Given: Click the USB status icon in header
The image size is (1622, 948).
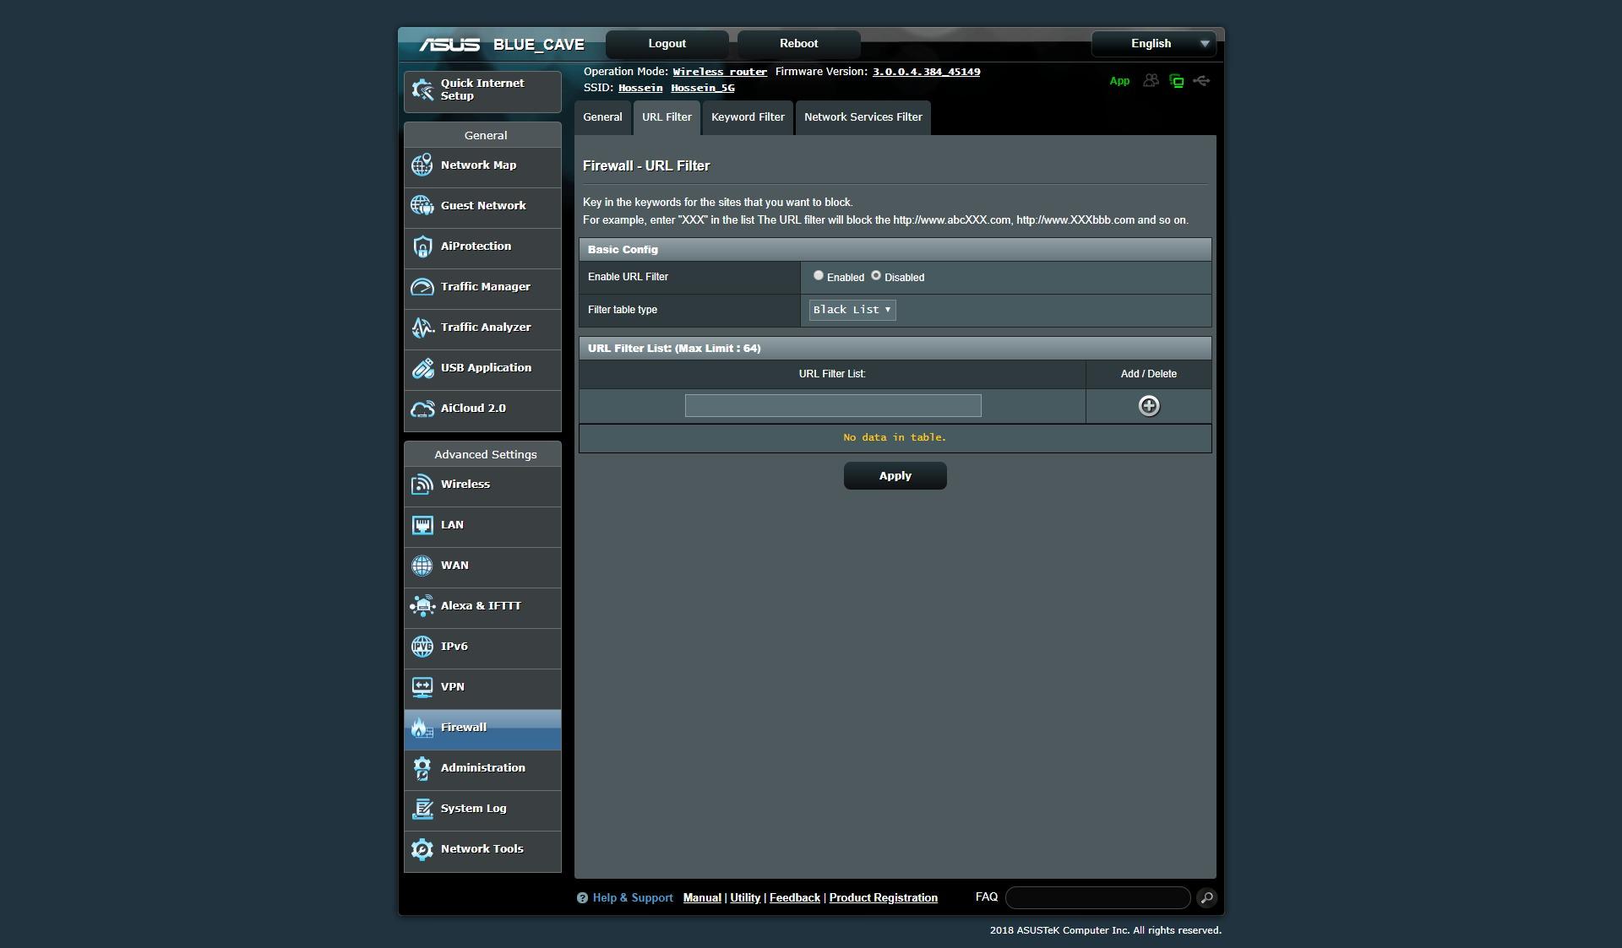Looking at the screenshot, I should pyautogui.click(x=1201, y=81).
